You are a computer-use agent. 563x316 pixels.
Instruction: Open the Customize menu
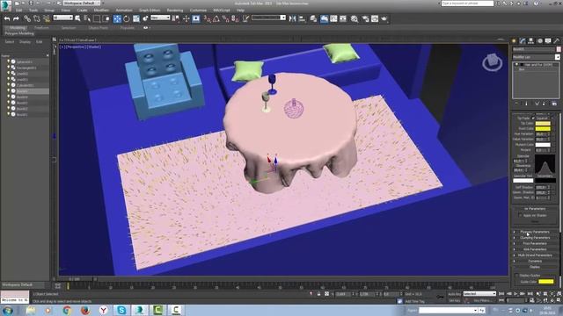click(x=198, y=11)
